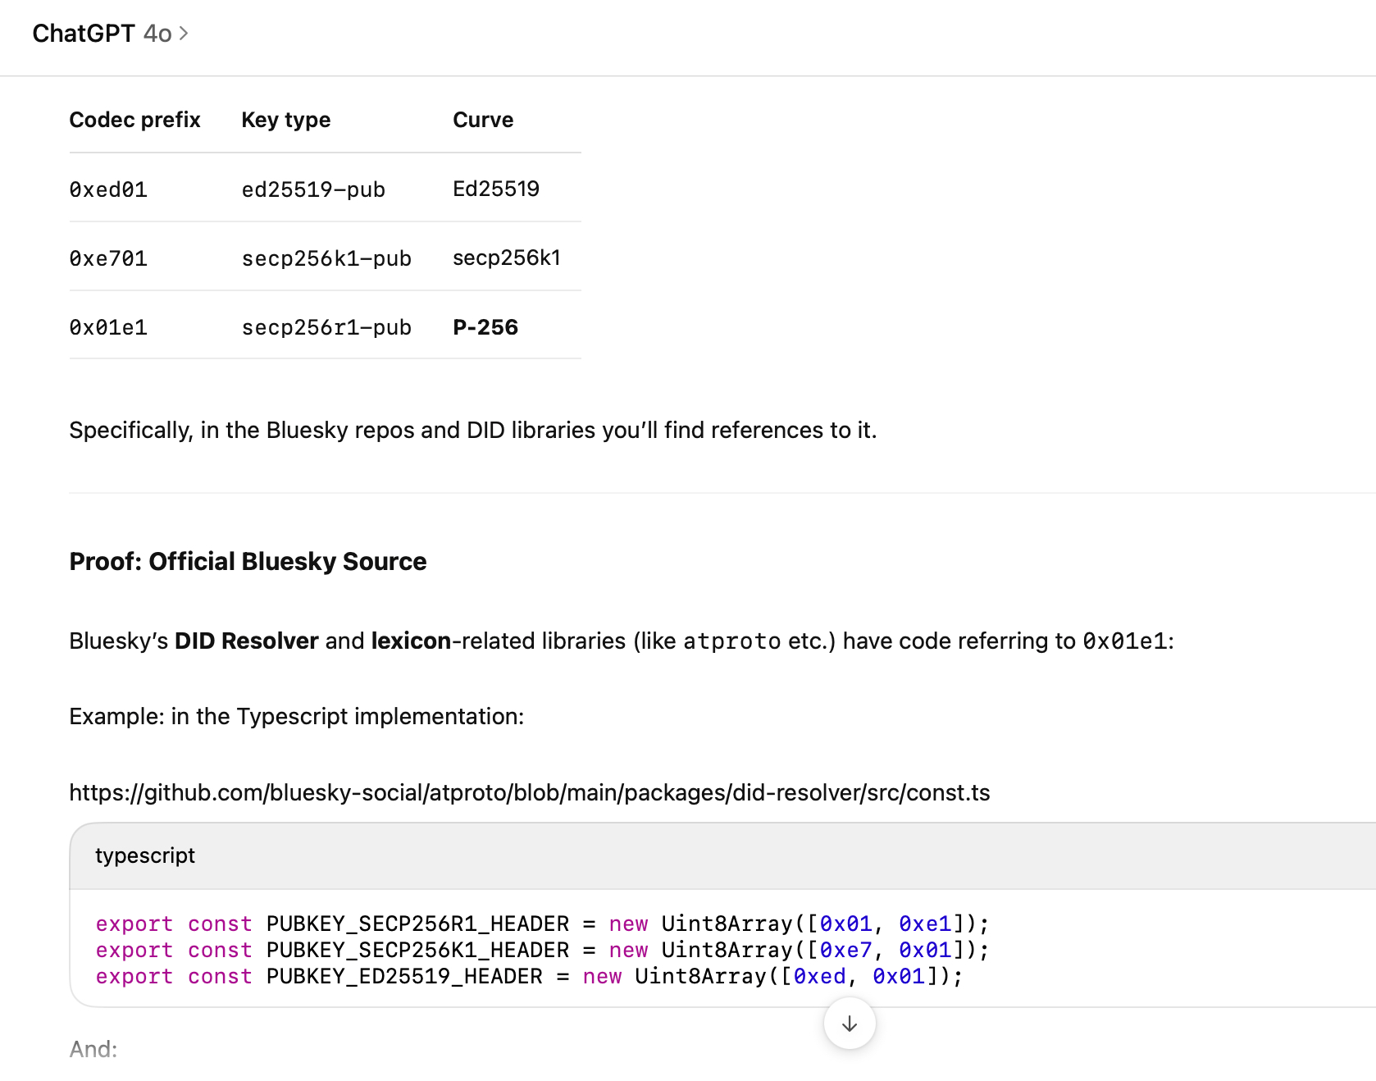Image resolution: width=1376 pixels, height=1081 pixels.
Task: Click the Key type column header
Action: [285, 120]
